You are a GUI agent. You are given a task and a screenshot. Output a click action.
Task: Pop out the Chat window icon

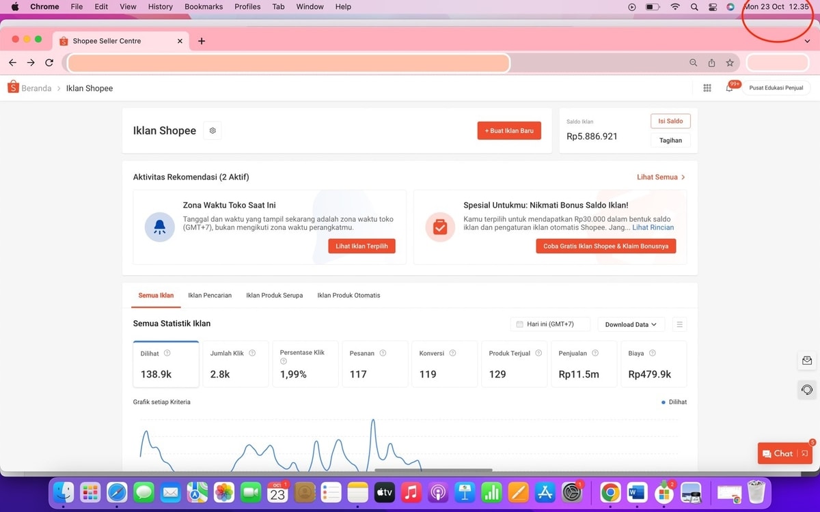pos(805,453)
